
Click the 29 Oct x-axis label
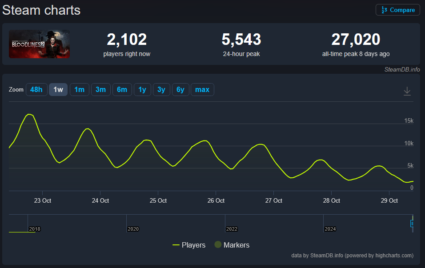pos(389,201)
